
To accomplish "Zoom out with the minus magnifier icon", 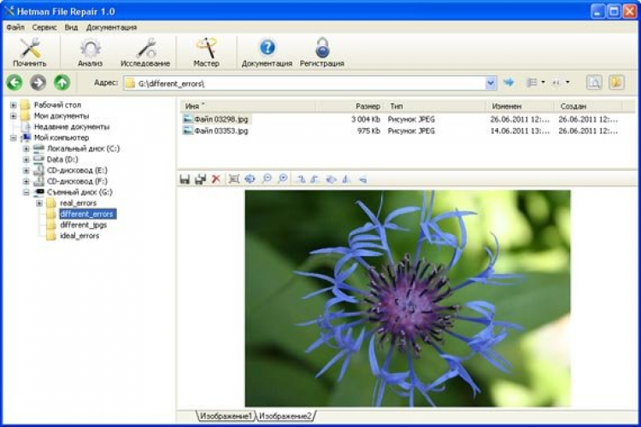I will point(267,178).
